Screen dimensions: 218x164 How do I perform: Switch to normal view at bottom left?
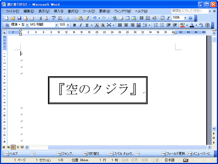[4, 147]
